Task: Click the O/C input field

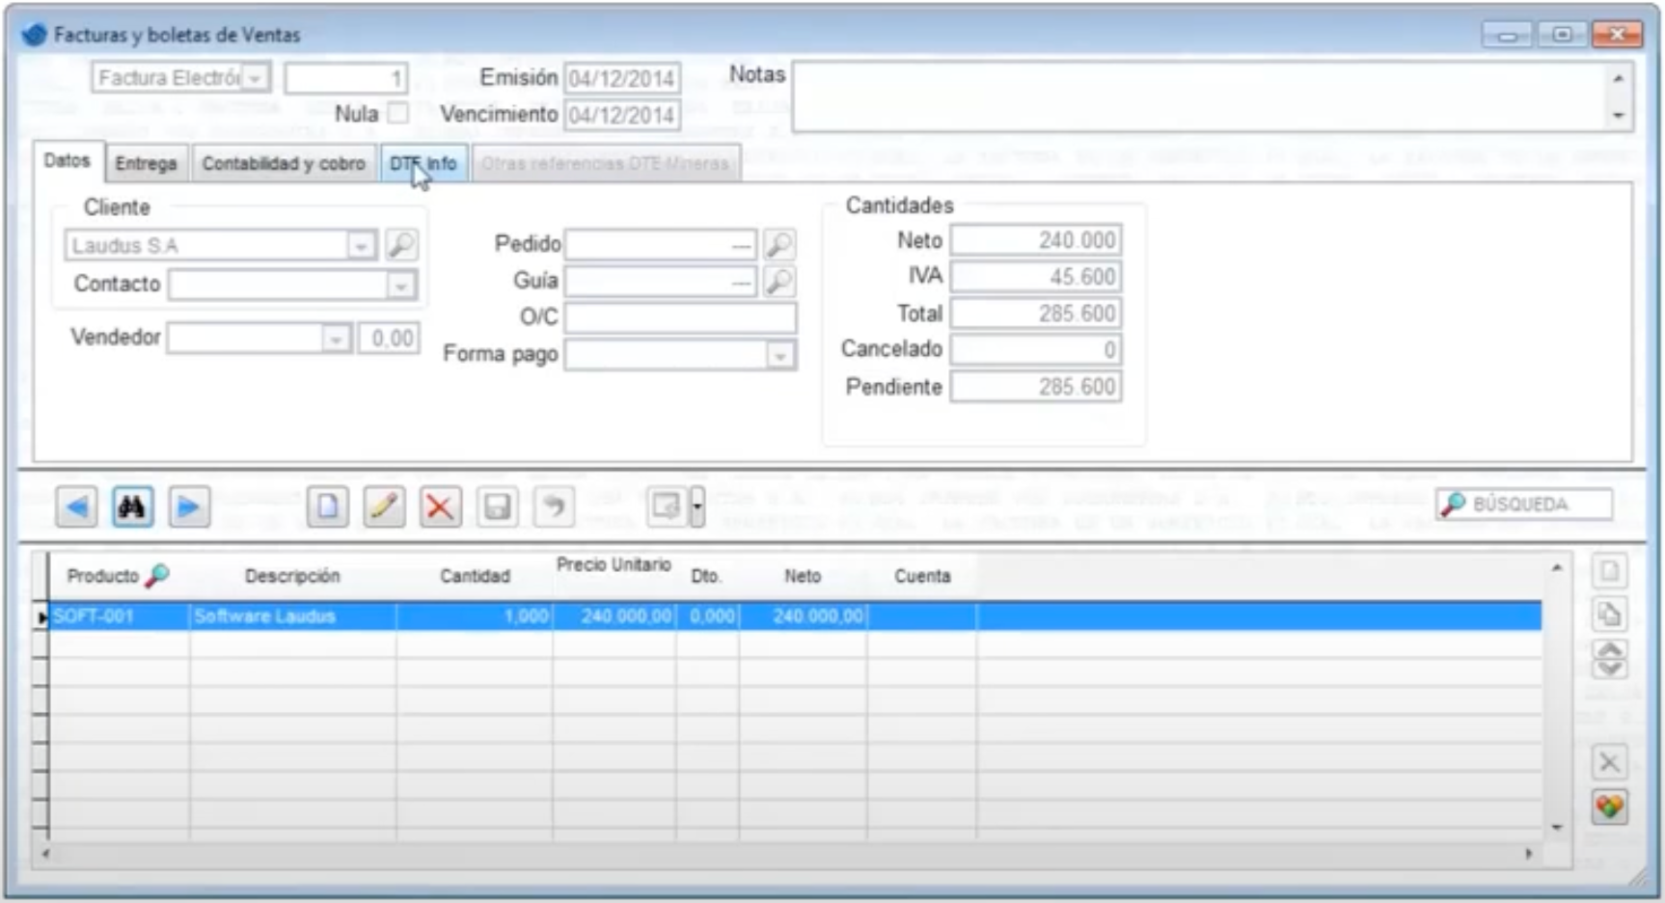Action: [681, 317]
